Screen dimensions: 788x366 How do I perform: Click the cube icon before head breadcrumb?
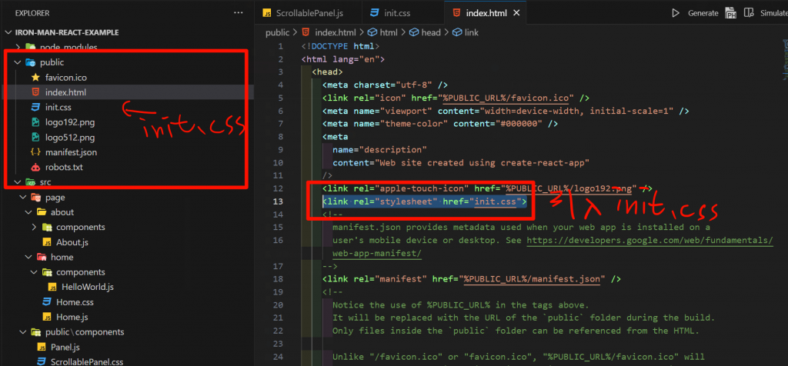(x=413, y=32)
